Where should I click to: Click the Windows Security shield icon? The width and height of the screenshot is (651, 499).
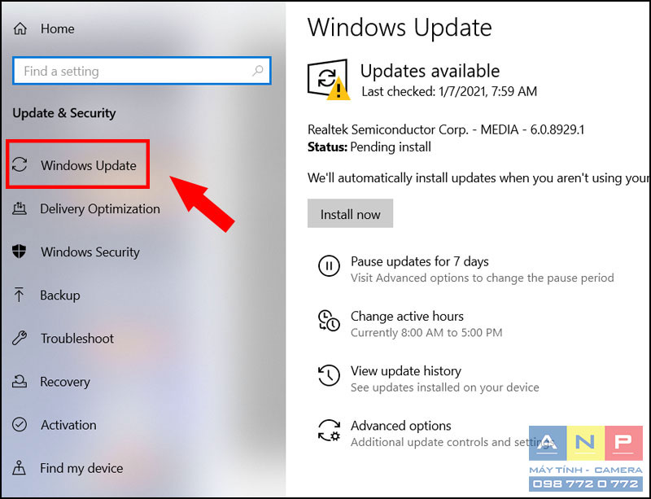(x=19, y=251)
